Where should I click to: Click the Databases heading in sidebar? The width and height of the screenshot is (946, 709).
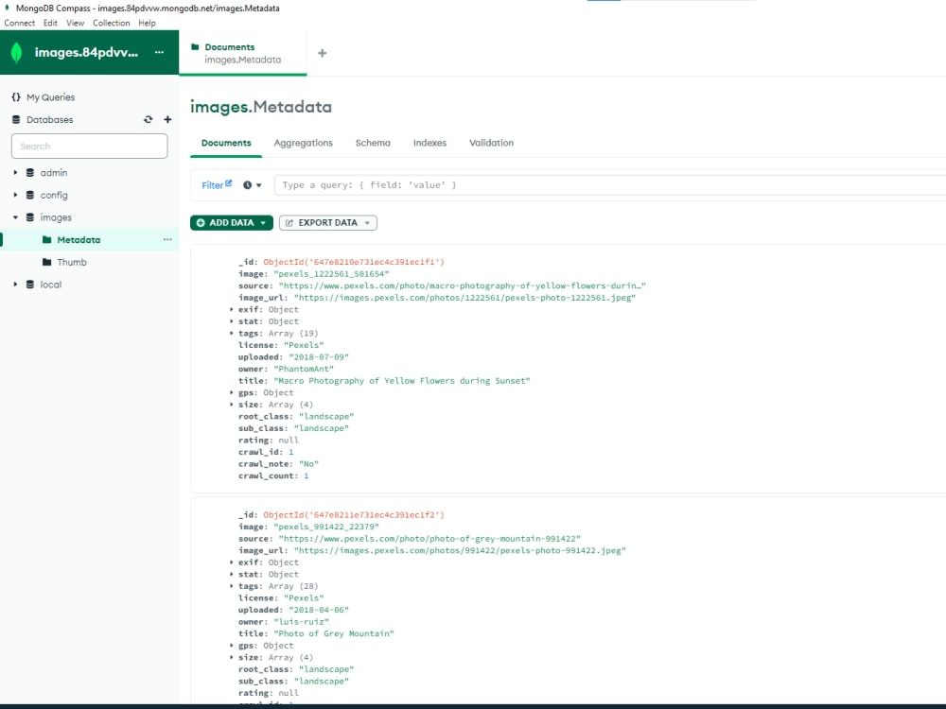49,119
